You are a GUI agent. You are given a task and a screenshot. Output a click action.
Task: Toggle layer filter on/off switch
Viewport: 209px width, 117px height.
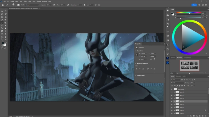[195, 80]
